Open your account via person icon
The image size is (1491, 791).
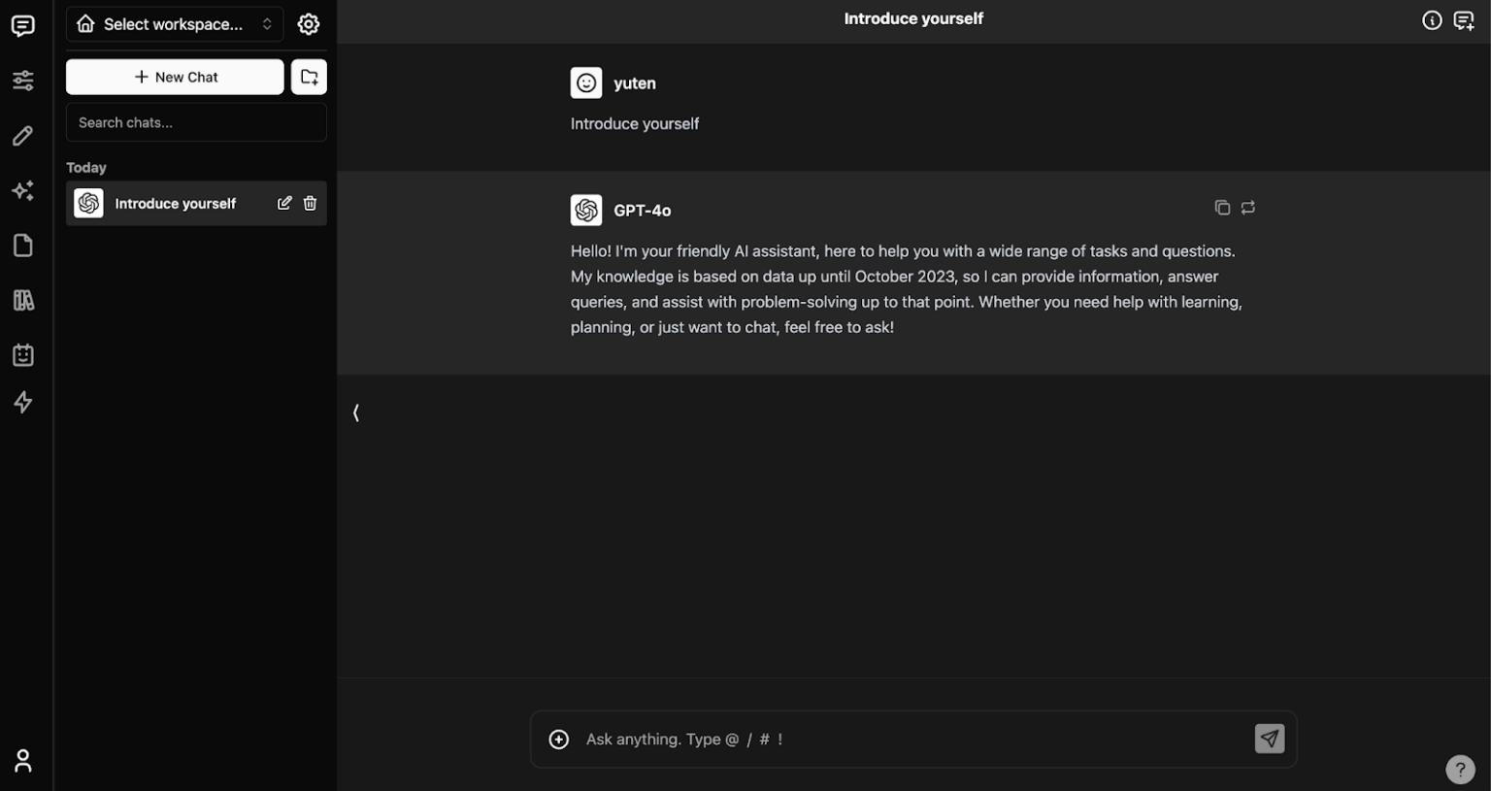click(22, 761)
